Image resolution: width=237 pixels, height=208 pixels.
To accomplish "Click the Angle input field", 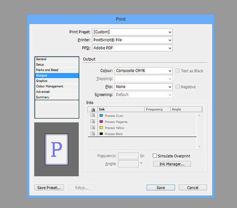I will (x=128, y=164).
